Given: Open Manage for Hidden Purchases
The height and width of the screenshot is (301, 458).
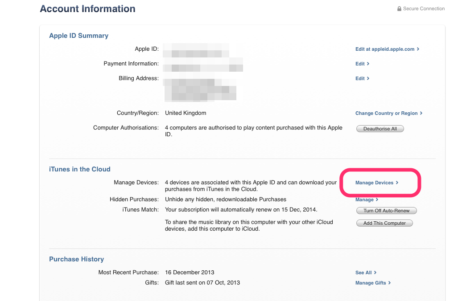Looking at the screenshot, I should coord(364,199).
